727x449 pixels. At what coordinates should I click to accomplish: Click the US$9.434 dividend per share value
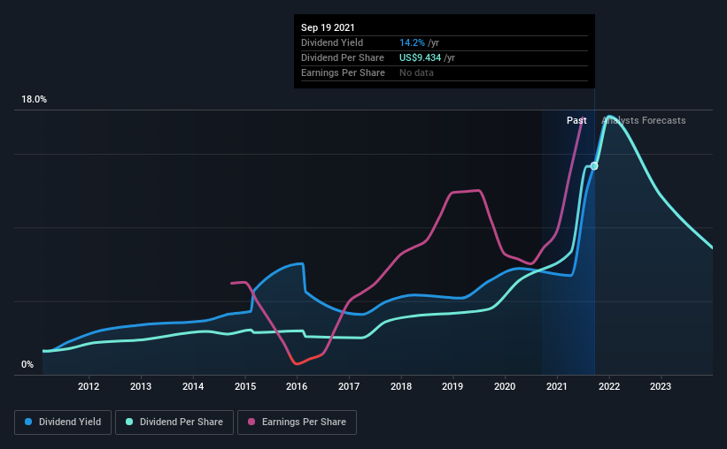point(421,57)
